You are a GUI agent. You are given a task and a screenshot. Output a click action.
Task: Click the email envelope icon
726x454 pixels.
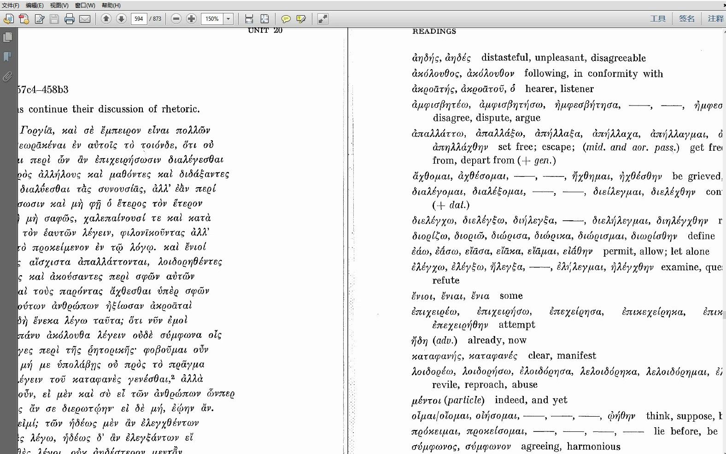pyautogui.click(x=85, y=19)
